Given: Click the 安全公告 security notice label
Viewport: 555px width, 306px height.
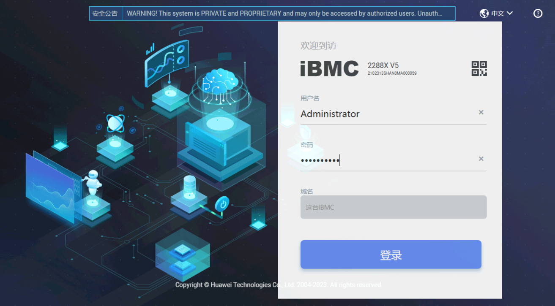Looking at the screenshot, I should (x=105, y=14).
